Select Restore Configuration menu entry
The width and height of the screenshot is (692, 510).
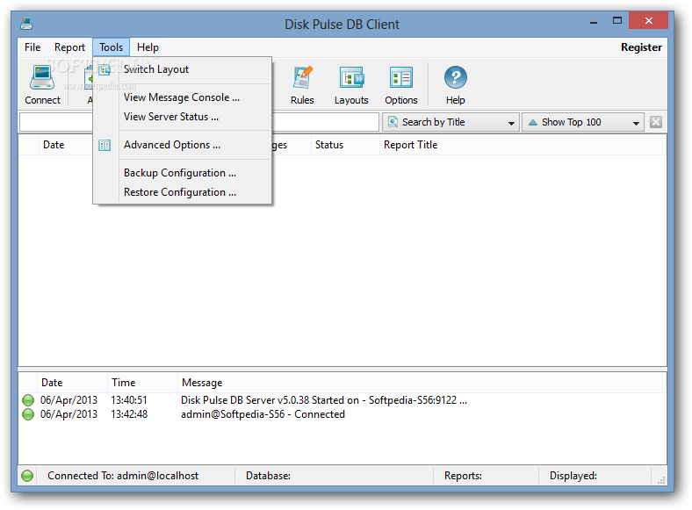pos(183,192)
